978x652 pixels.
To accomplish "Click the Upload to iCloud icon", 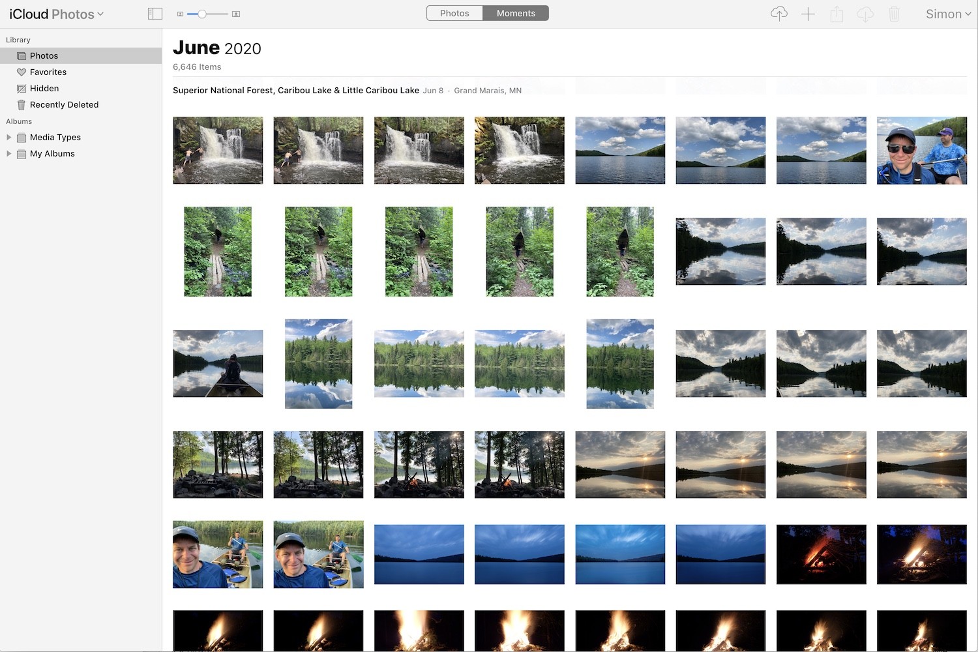I will click(x=778, y=13).
